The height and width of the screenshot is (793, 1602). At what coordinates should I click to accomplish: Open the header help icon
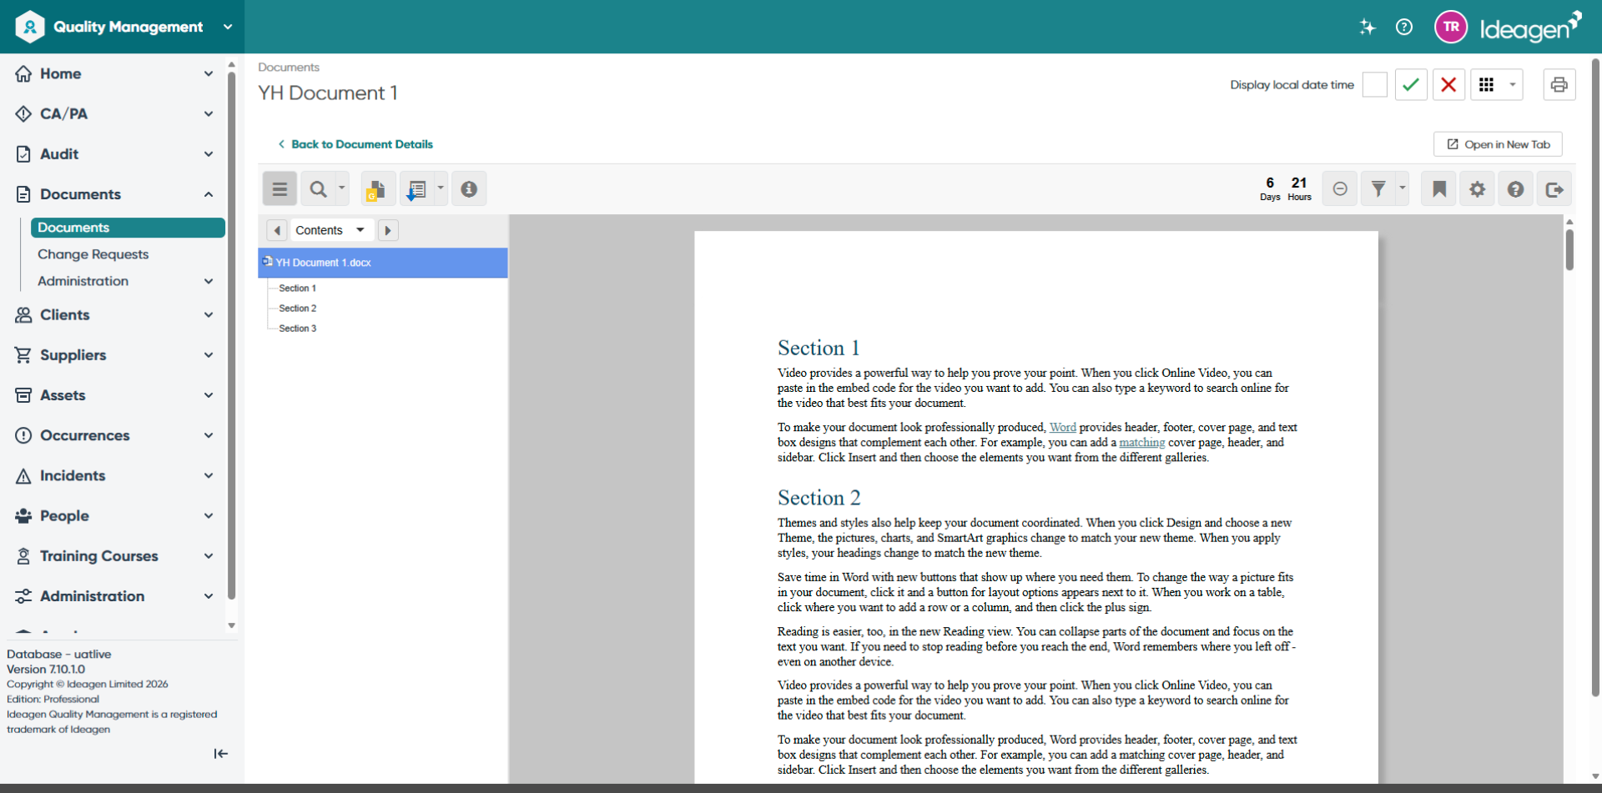[1404, 27]
